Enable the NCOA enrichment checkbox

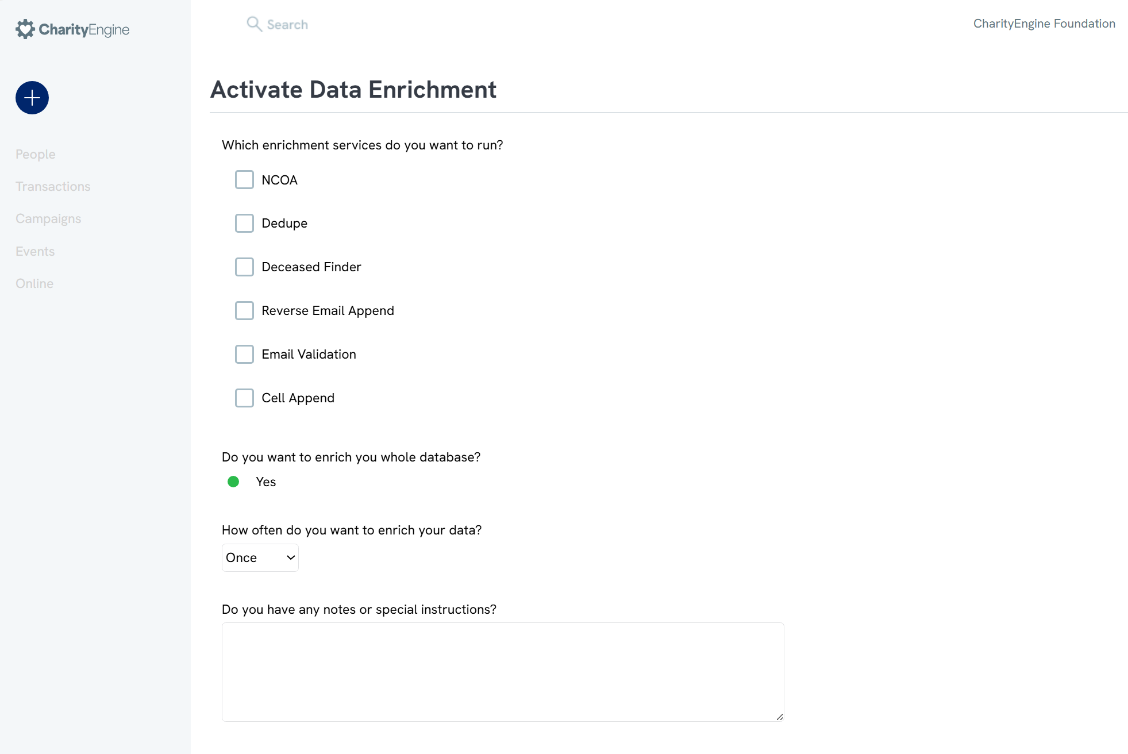[x=244, y=180]
